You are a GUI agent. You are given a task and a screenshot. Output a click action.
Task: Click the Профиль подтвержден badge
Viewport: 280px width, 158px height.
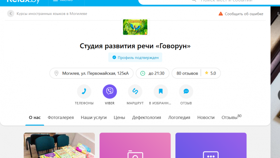[135, 58]
